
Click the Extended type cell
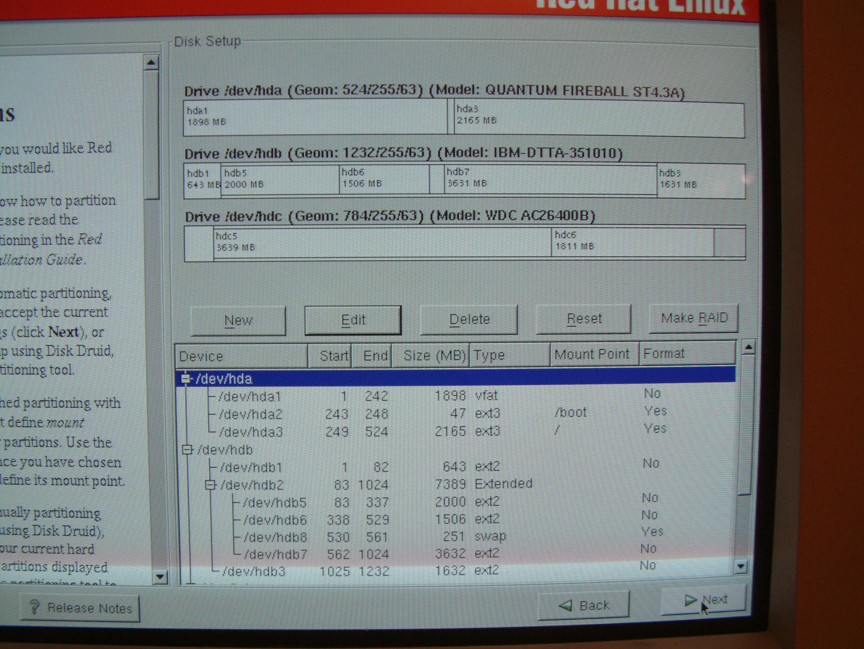click(x=503, y=483)
